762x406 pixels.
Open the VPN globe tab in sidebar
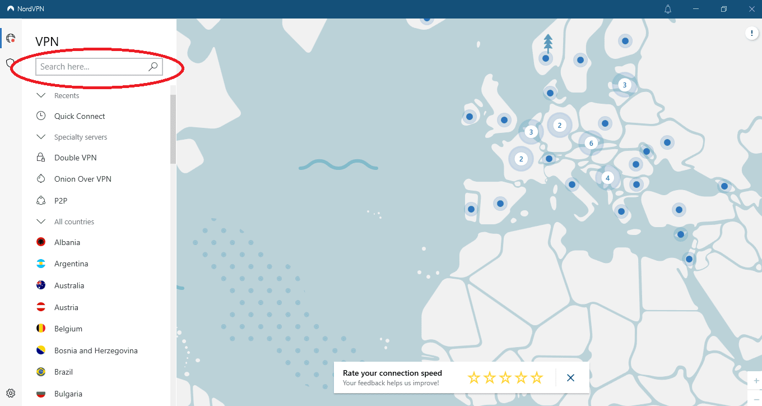[x=10, y=38]
